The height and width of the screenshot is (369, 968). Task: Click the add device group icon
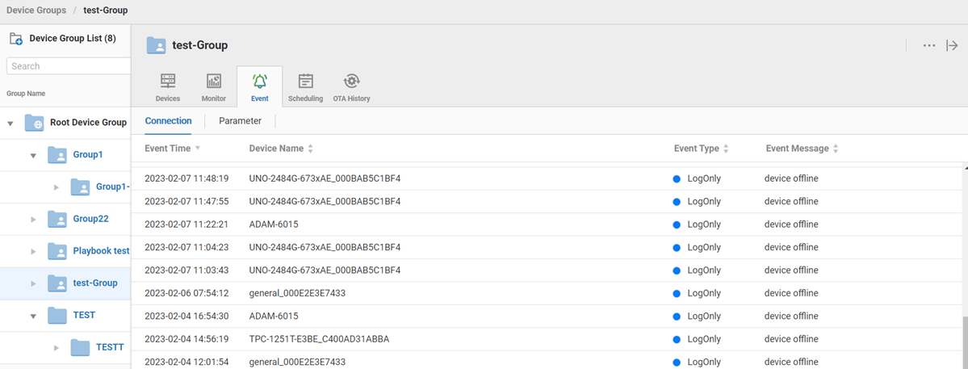(15, 39)
